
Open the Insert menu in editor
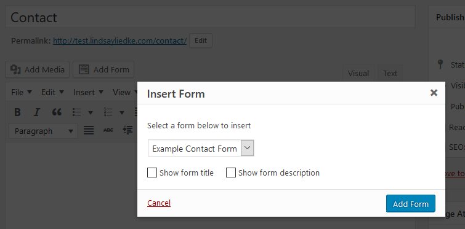[x=88, y=93]
